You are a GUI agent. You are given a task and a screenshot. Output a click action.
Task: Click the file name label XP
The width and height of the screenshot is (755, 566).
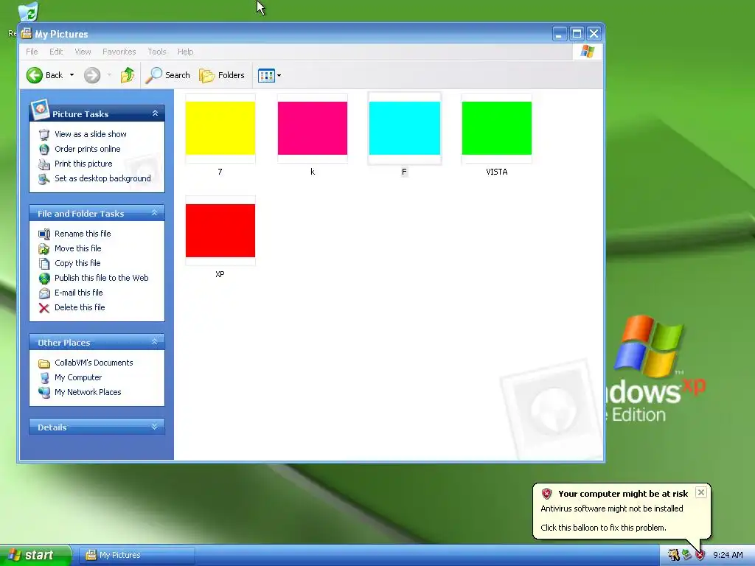[220, 274]
